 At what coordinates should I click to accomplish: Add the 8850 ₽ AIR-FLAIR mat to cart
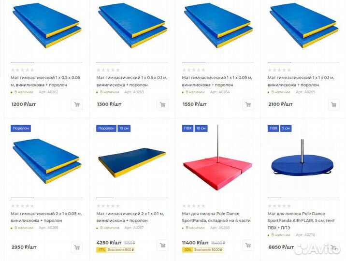tap(333, 247)
